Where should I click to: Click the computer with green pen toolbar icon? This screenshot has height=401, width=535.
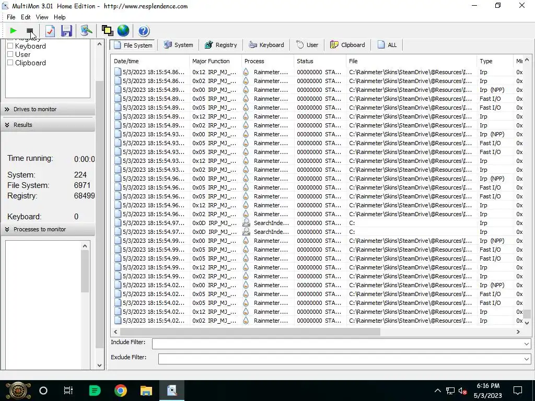pos(86,31)
